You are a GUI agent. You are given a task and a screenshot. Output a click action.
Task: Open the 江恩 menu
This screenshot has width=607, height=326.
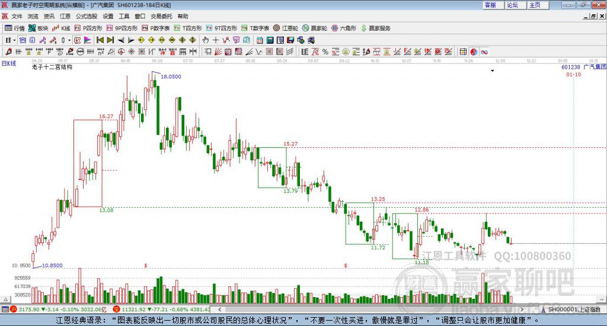[x=65, y=16]
